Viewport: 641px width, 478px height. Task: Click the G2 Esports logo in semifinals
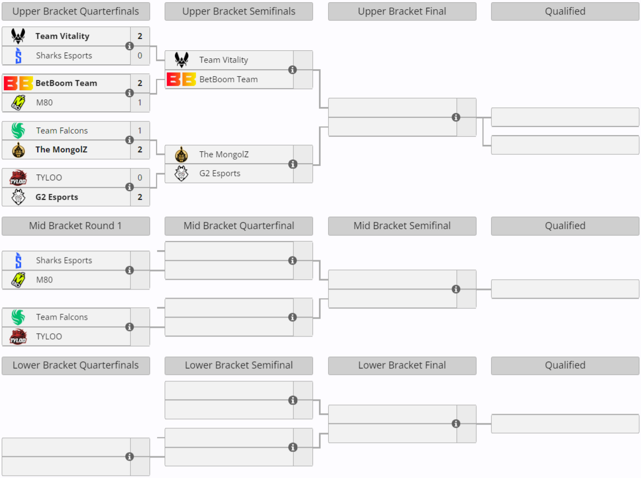coord(181,173)
